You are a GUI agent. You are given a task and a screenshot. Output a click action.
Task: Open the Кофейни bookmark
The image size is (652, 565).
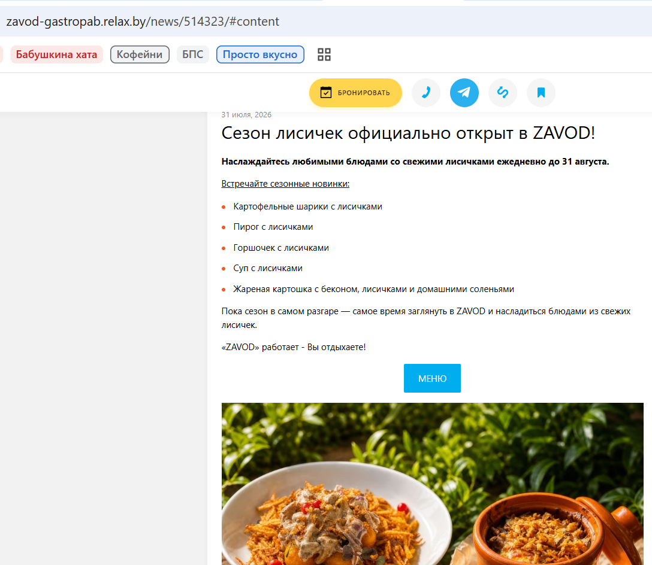pos(140,54)
